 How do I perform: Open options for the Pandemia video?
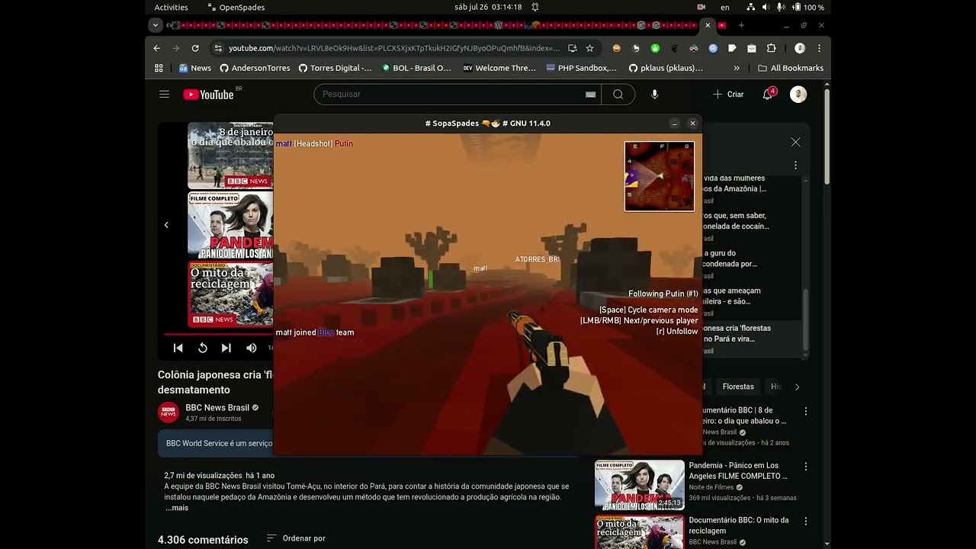[x=806, y=466]
